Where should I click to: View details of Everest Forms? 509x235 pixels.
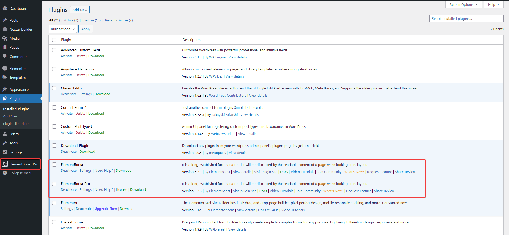point(237,229)
